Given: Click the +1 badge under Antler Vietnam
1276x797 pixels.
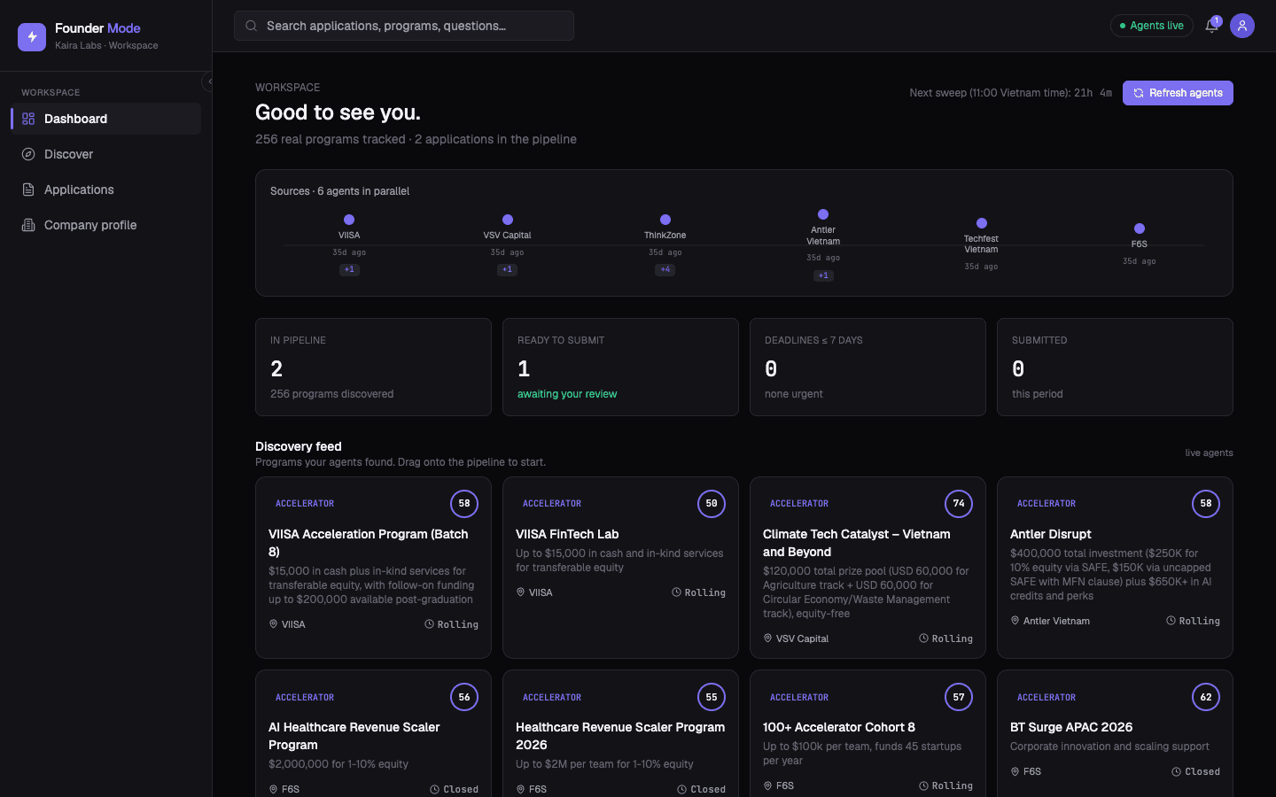Looking at the screenshot, I should pos(823,275).
